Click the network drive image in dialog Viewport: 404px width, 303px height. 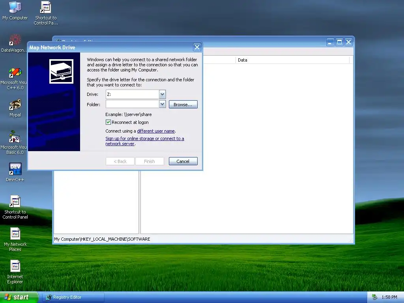61,71
